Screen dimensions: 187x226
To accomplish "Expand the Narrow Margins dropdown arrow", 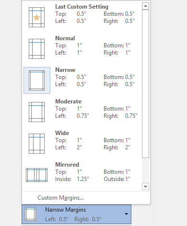I will click(126, 214).
